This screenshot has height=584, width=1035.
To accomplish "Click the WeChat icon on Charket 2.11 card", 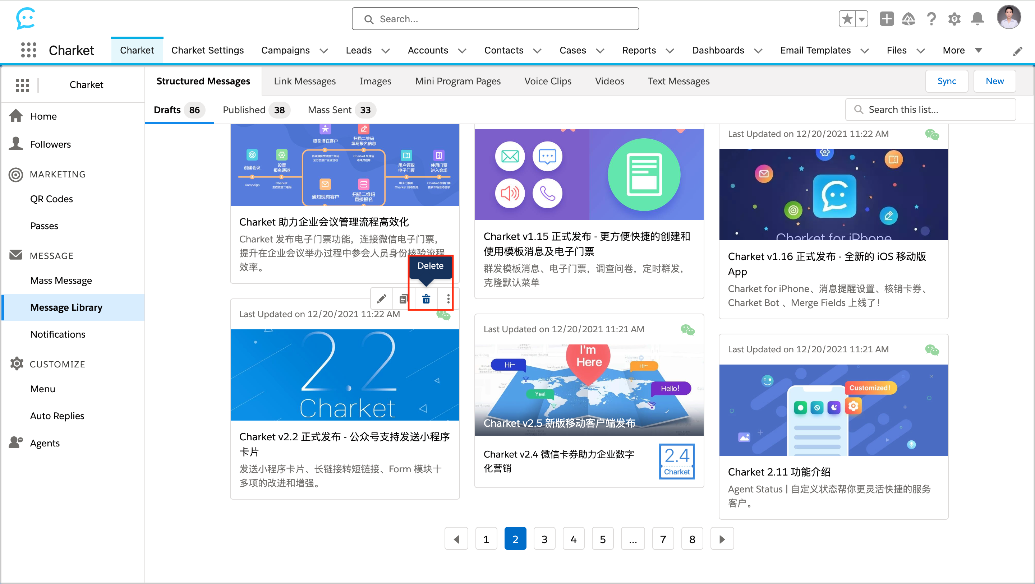I will [932, 350].
